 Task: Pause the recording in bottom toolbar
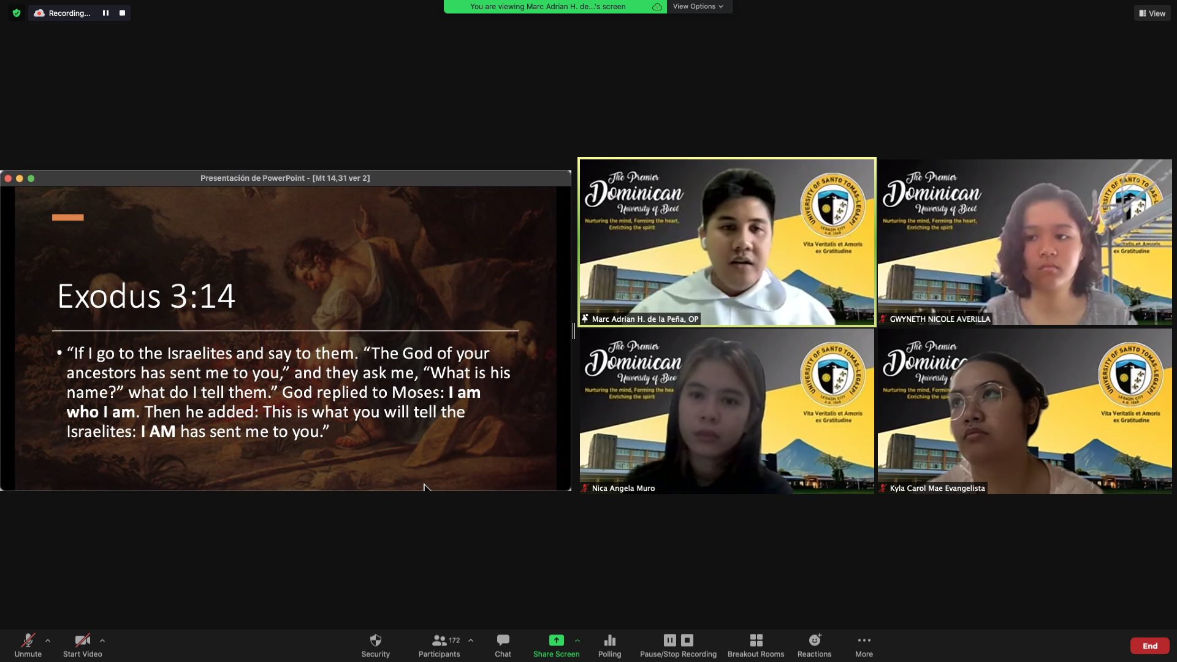click(670, 640)
